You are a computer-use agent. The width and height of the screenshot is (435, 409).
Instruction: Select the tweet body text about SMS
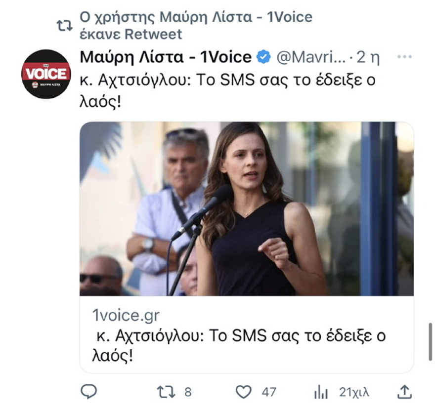click(222, 82)
